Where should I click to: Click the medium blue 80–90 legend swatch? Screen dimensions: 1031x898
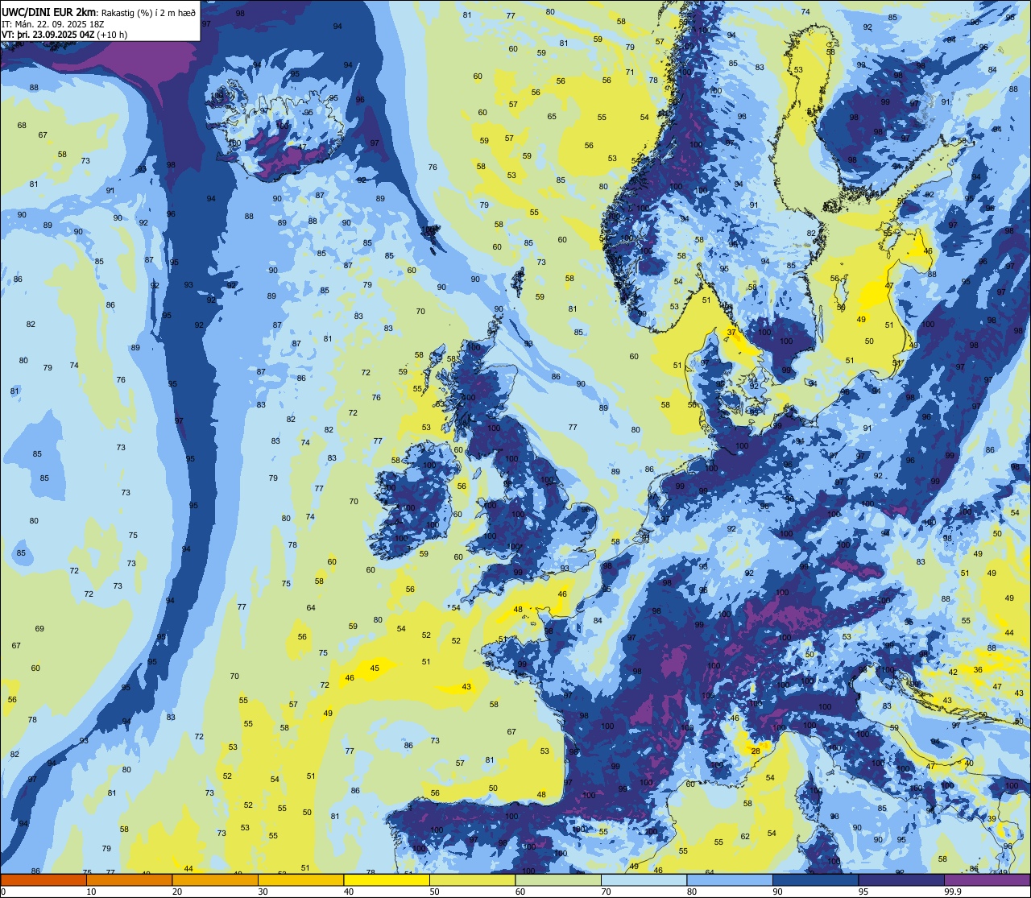tap(729, 880)
